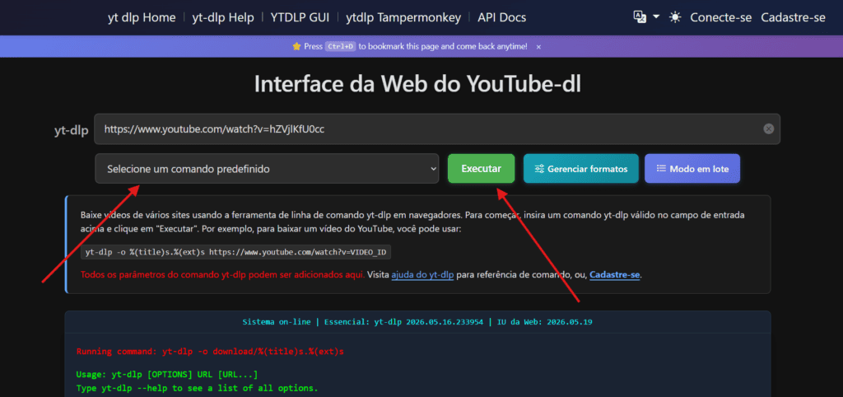843x397 pixels.
Task: Follow the 'ajuda do yt-dlp' link
Action: point(422,275)
